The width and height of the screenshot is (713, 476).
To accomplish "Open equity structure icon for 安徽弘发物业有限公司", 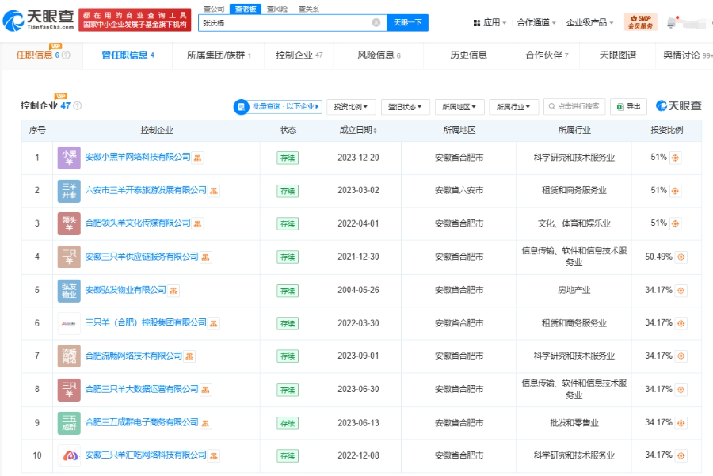I will [x=173, y=291].
